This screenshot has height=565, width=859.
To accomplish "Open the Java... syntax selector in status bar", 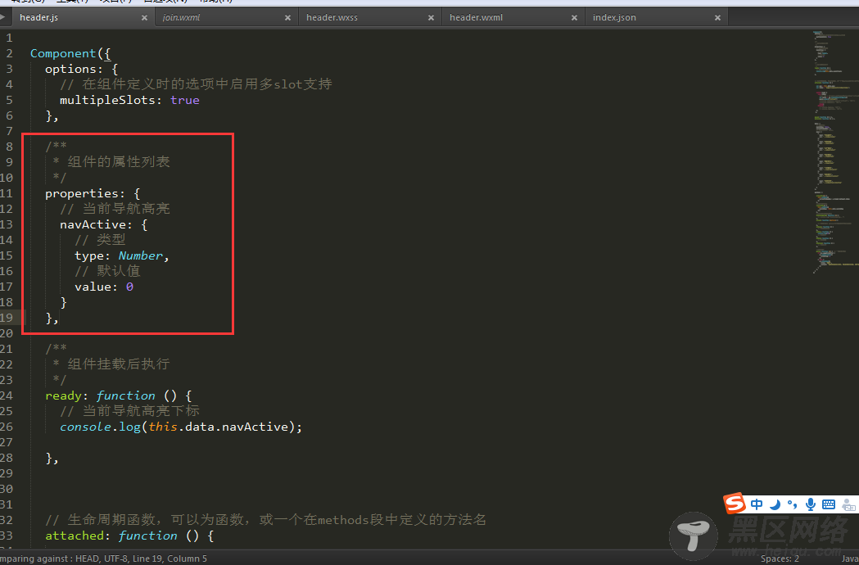I will click(850, 558).
